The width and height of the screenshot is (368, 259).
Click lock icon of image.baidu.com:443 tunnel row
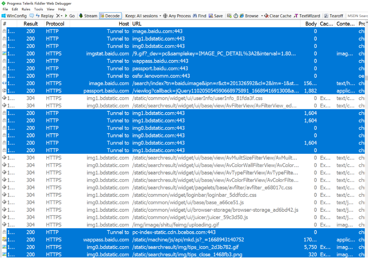point(4,31)
